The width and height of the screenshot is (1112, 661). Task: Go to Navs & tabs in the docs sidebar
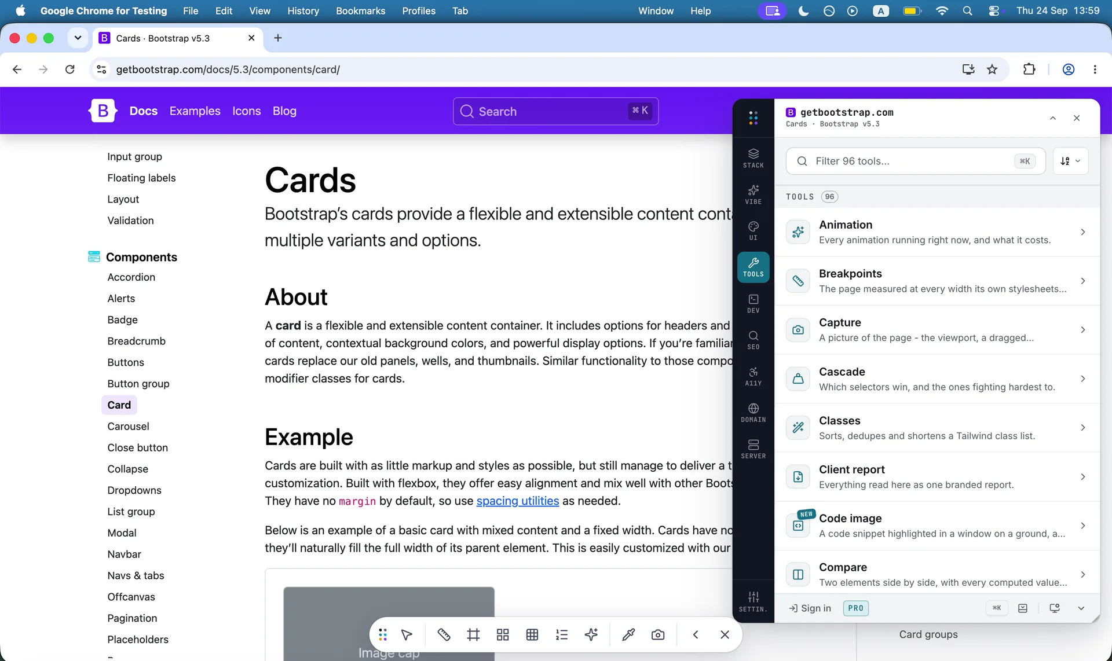(136, 576)
